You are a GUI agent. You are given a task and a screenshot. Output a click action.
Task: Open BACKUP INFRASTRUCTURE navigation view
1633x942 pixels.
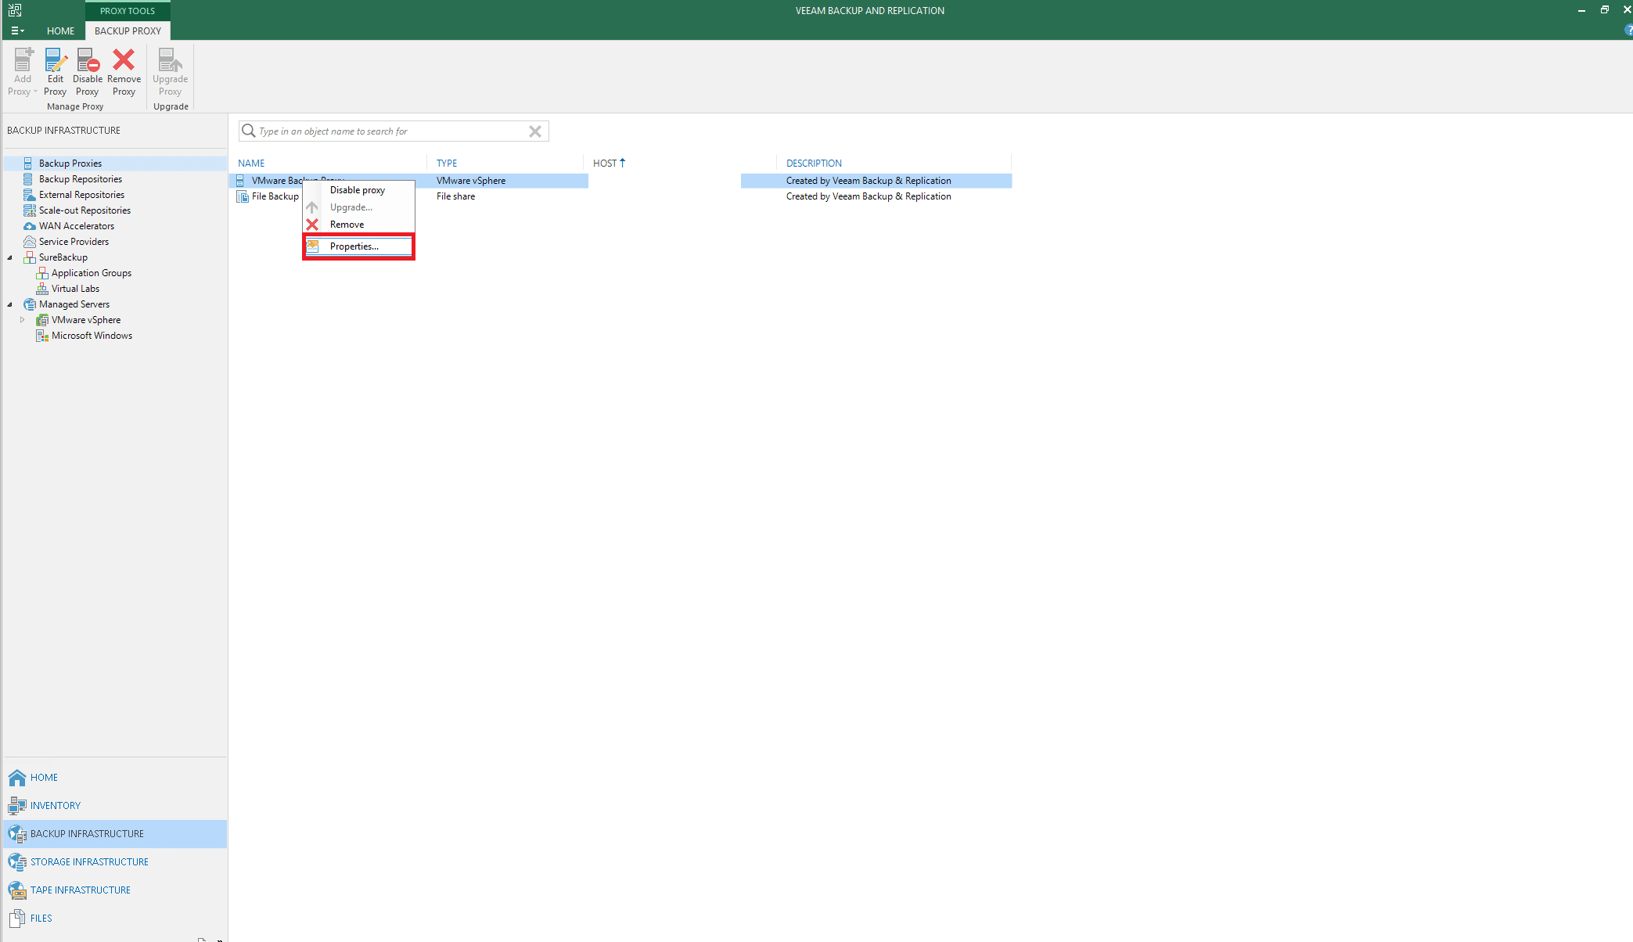(x=115, y=834)
